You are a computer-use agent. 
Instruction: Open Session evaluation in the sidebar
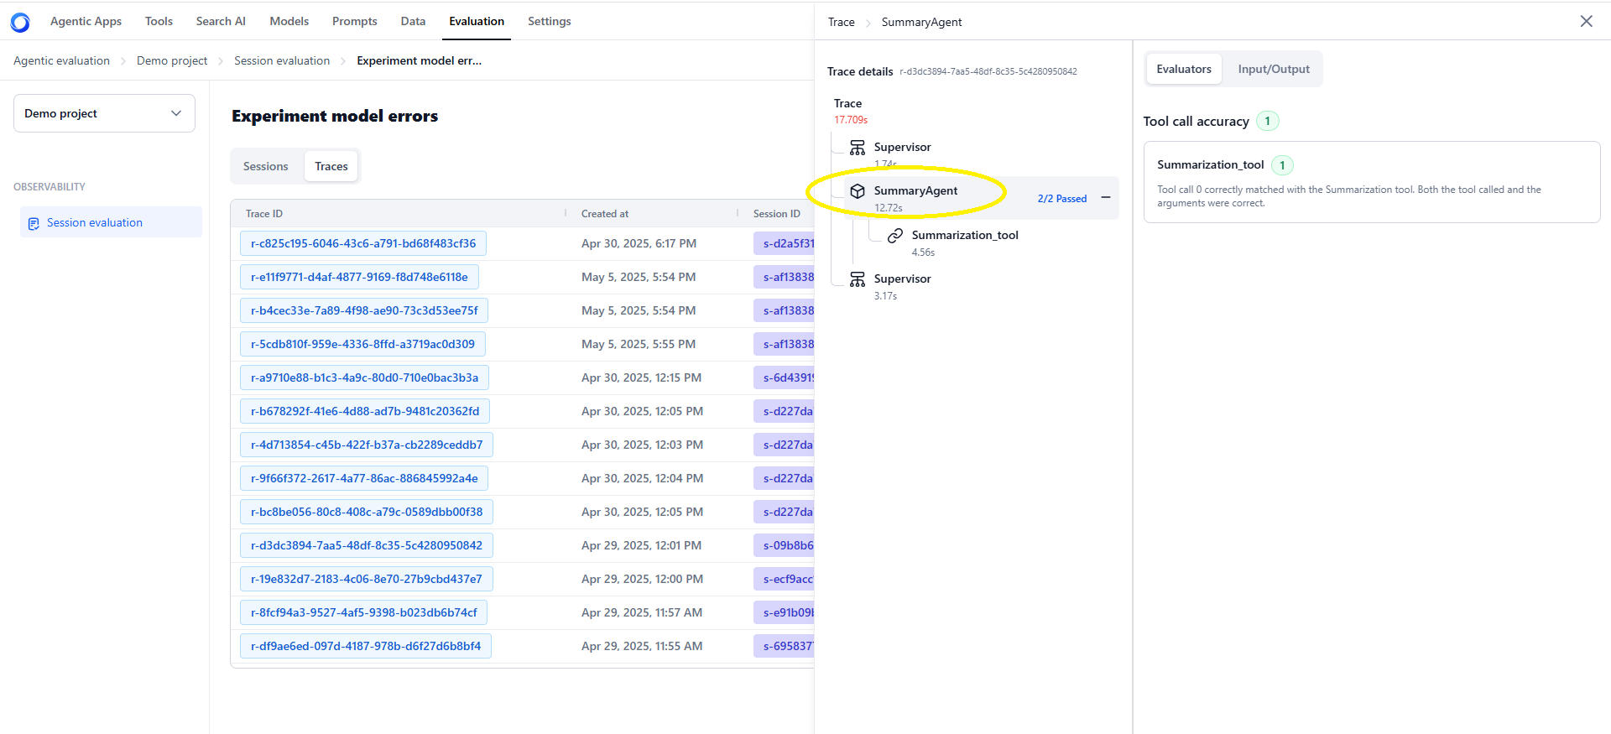tap(111, 222)
